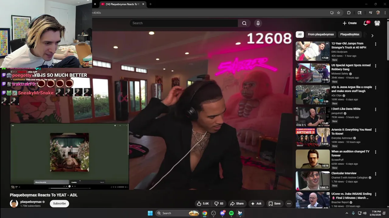Open the plaqueboymax channel avatar

pos(14,203)
